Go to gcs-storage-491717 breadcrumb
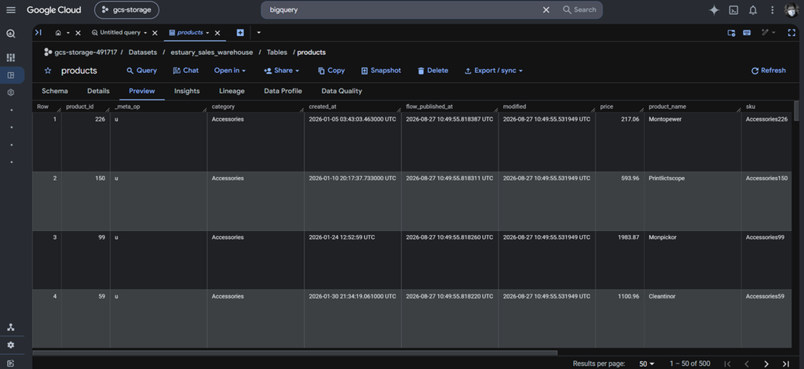804x369 pixels. click(86, 52)
